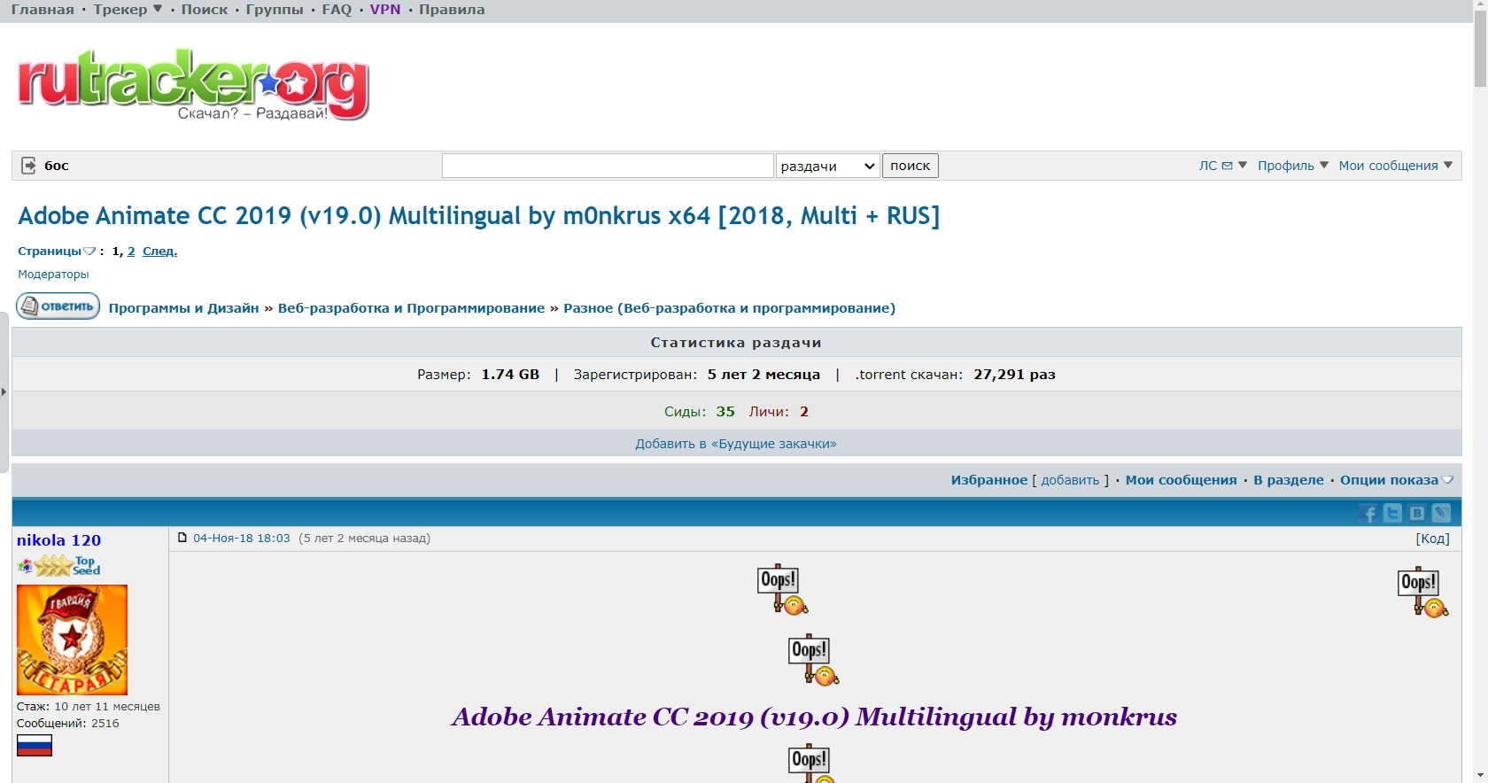Click Сообщений: 2516 text
Viewport: 1488px width, 783px height.
(x=67, y=724)
